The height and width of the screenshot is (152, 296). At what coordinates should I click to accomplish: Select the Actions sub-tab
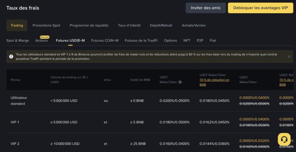[42, 40]
